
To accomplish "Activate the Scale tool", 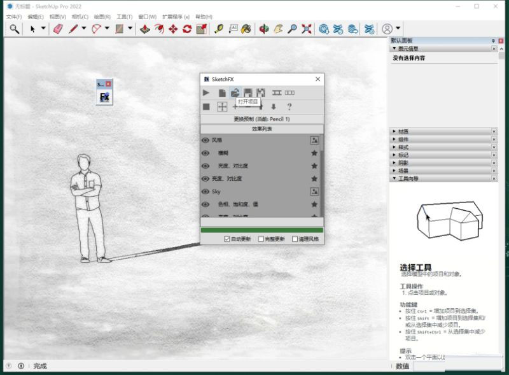I will click(202, 29).
